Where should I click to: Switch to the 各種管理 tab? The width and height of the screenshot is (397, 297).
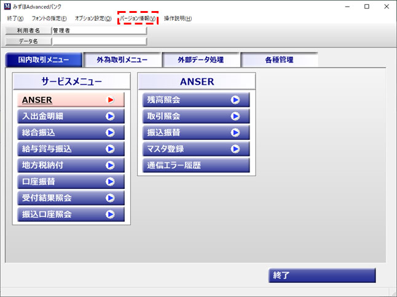[279, 60]
